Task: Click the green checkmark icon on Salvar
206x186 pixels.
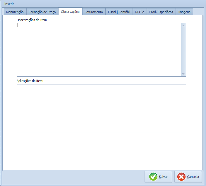Action: tap(153, 177)
